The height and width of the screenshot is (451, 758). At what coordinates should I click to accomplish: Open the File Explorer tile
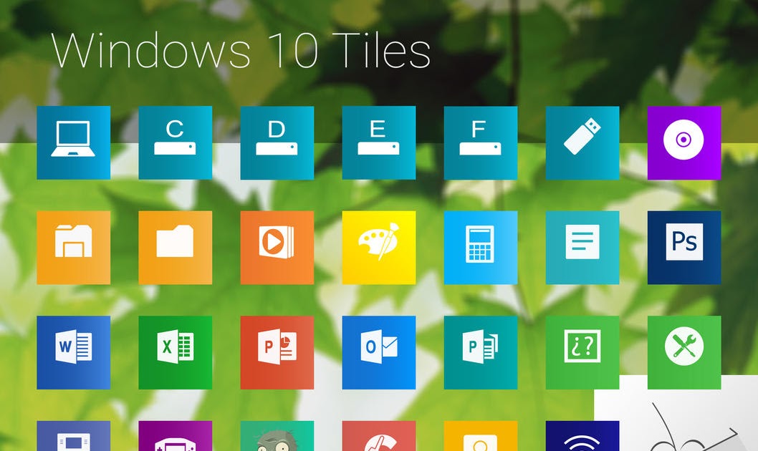[74, 247]
